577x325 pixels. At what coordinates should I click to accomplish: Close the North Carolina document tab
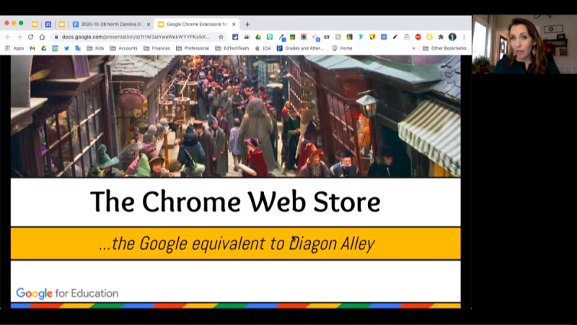tap(149, 25)
